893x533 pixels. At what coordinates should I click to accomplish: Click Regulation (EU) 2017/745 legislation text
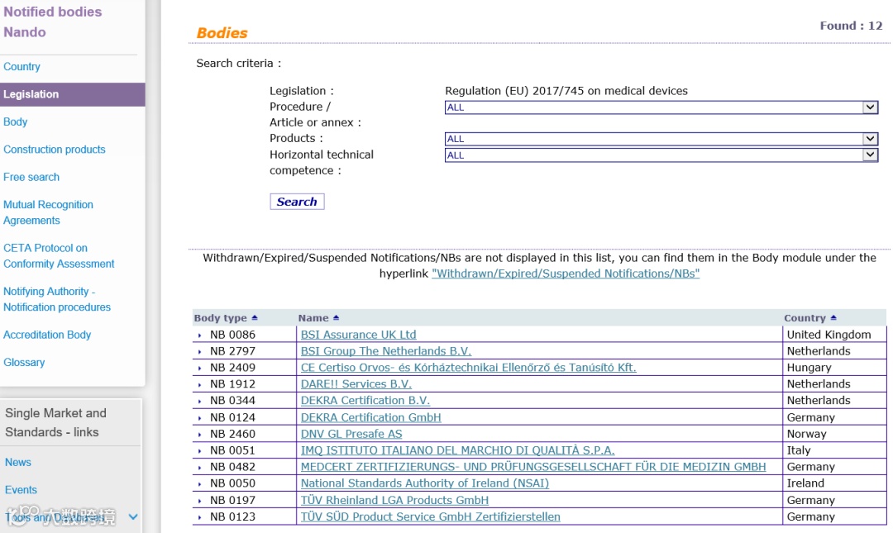(566, 91)
